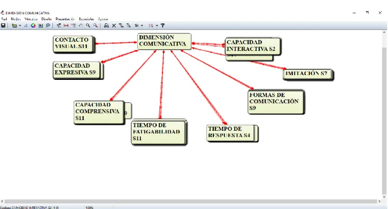Select the CAPACIDAD COMPRENSIVA S11 node

tap(98, 112)
